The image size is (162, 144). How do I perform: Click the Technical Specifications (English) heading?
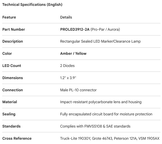click(32, 5)
